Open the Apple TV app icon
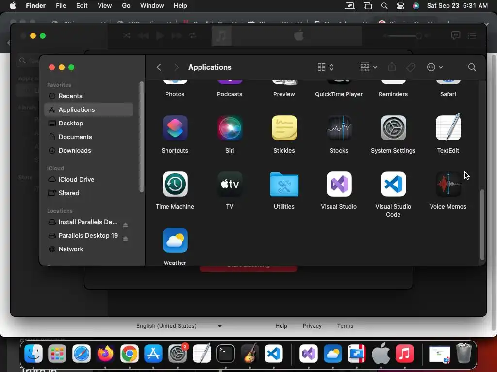This screenshot has width=497, height=372. tap(230, 184)
